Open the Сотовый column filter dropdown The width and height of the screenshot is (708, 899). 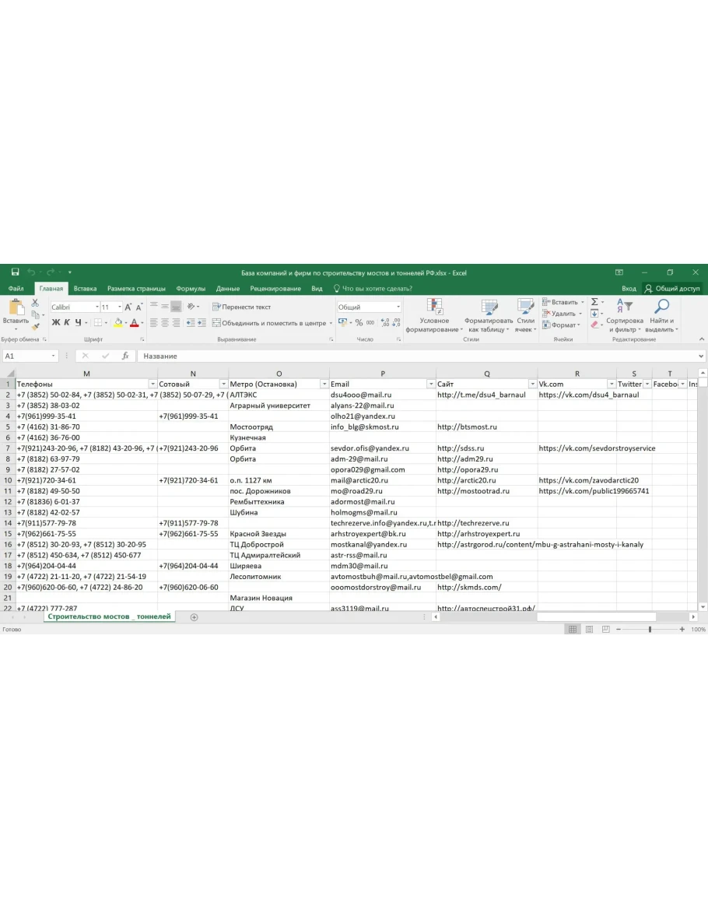pyautogui.click(x=223, y=385)
